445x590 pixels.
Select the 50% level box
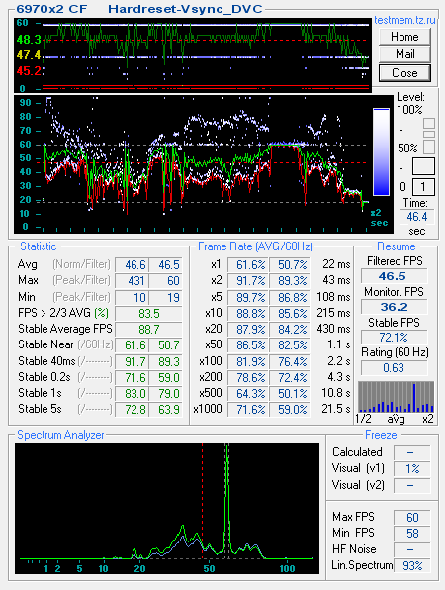tap(429, 147)
